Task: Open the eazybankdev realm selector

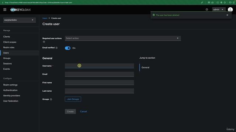Action: (x=20, y=20)
